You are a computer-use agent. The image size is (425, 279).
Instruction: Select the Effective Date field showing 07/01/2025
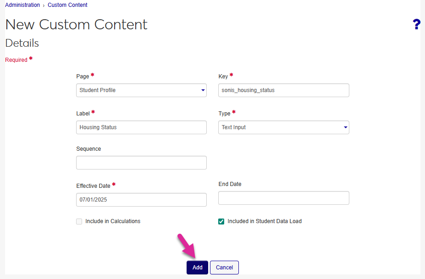coord(141,200)
